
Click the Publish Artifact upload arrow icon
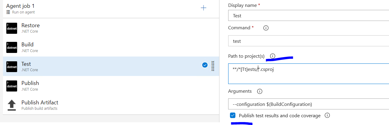click(12, 105)
